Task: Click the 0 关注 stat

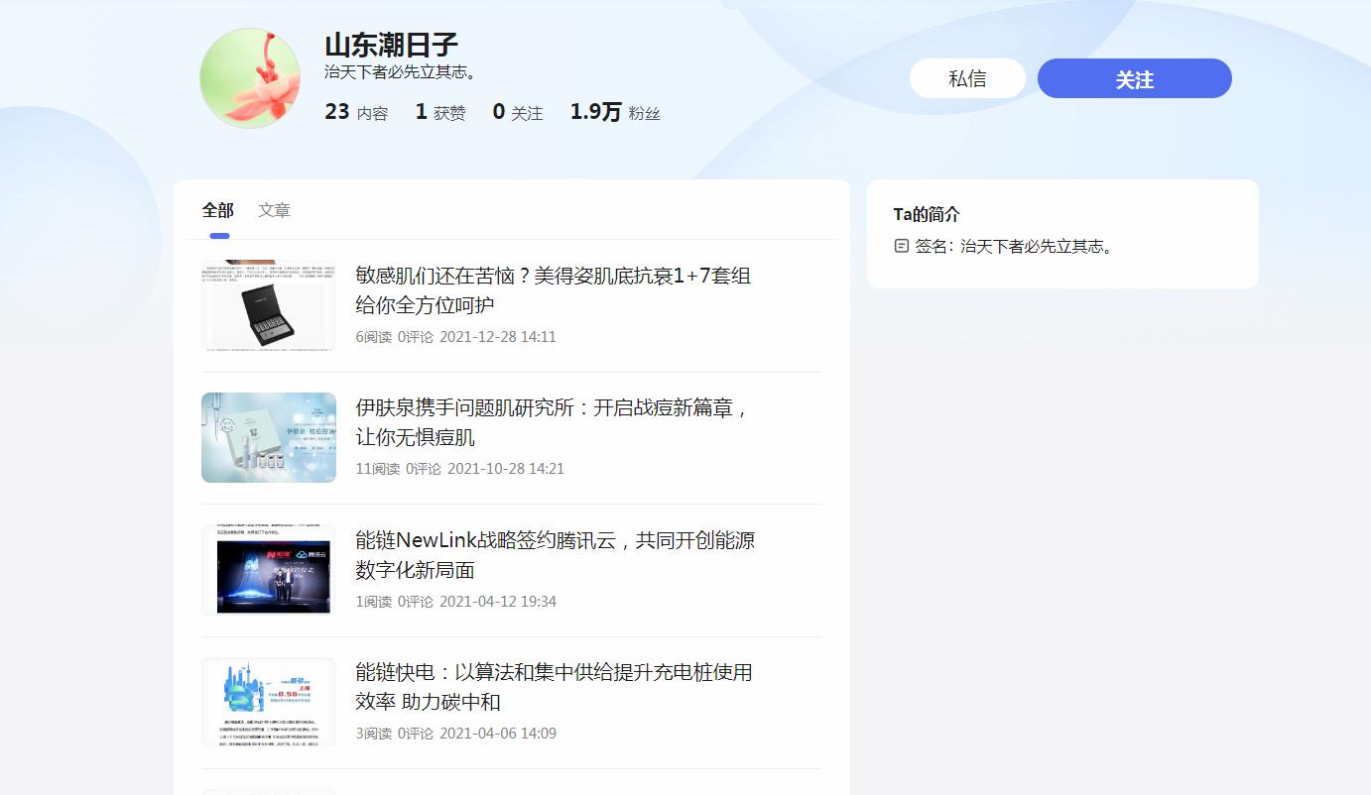Action: click(x=518, y=112)
